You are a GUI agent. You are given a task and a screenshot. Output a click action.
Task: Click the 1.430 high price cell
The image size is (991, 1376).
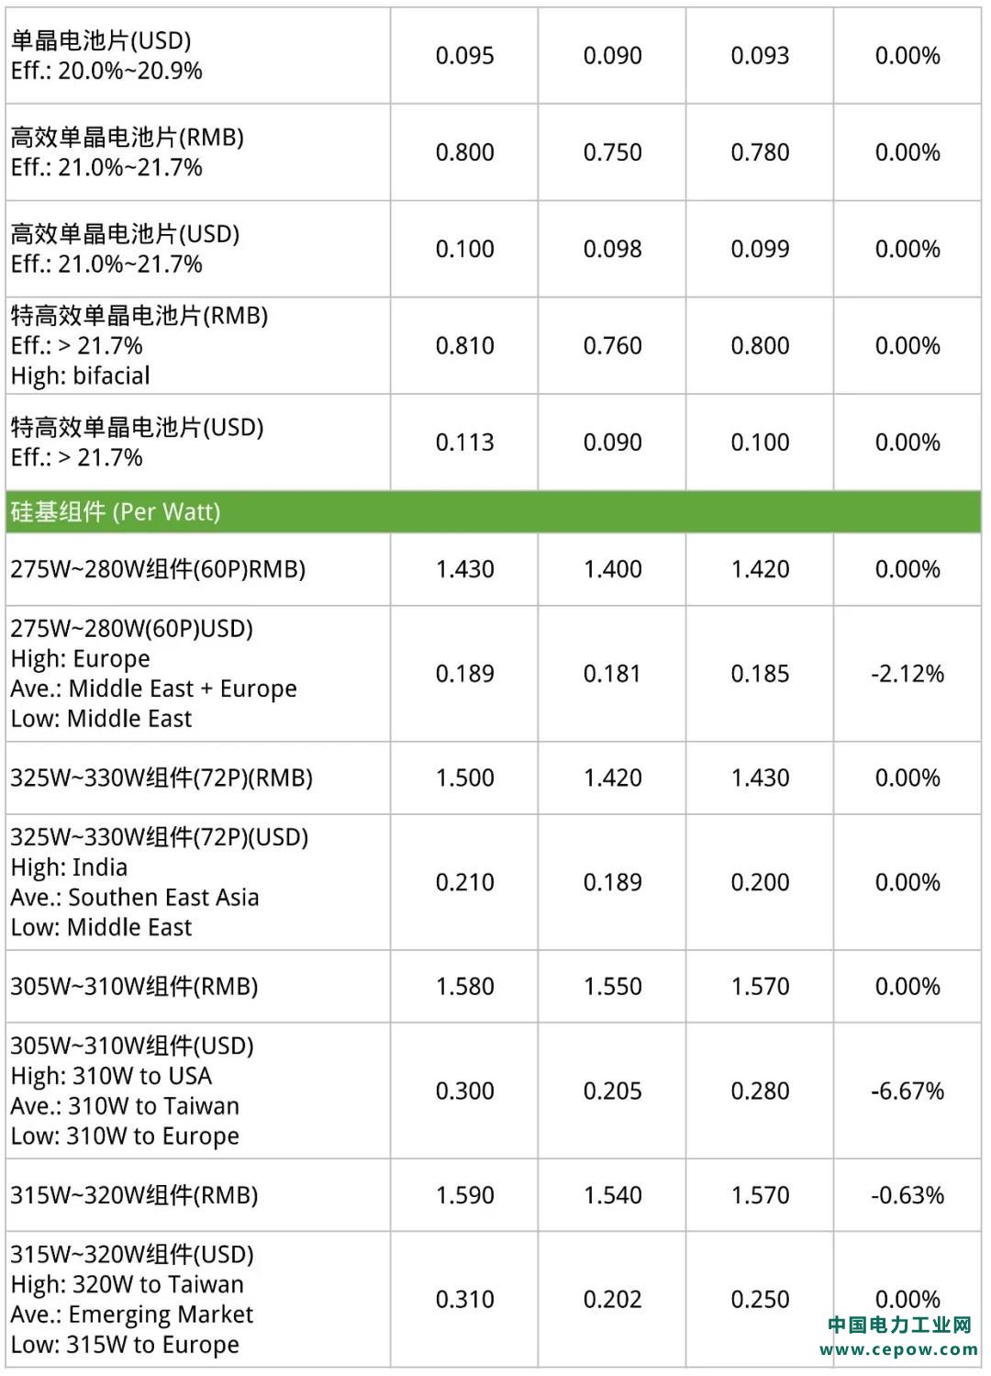tap(465, 569)
